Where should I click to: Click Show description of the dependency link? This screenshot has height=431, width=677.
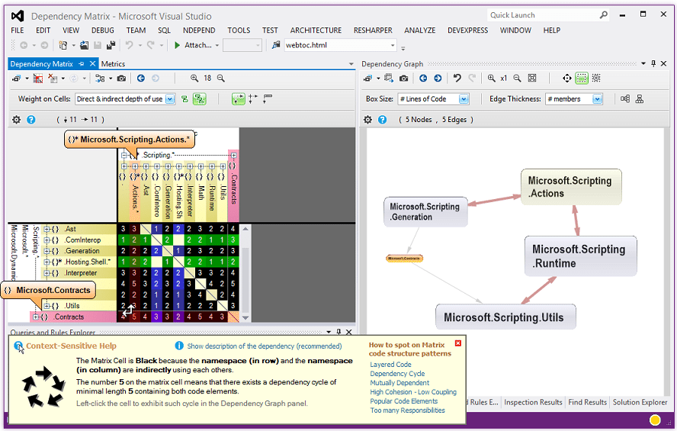(x=265, y=346)
